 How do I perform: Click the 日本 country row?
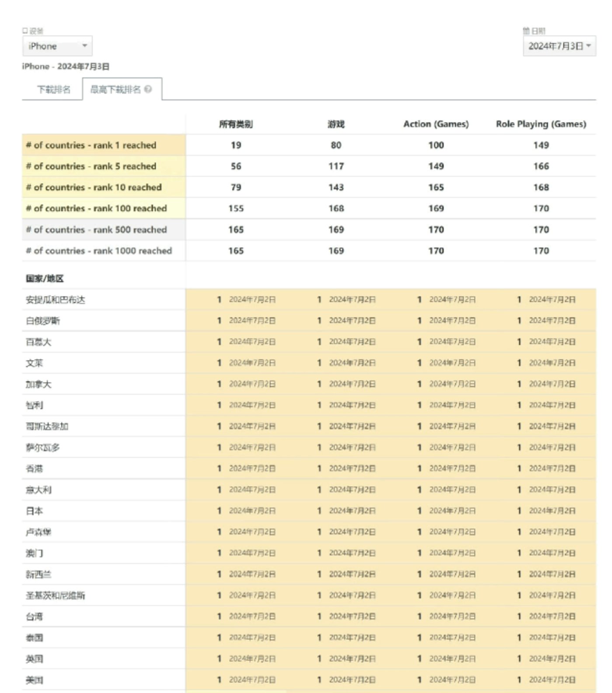tap(35, 511)
